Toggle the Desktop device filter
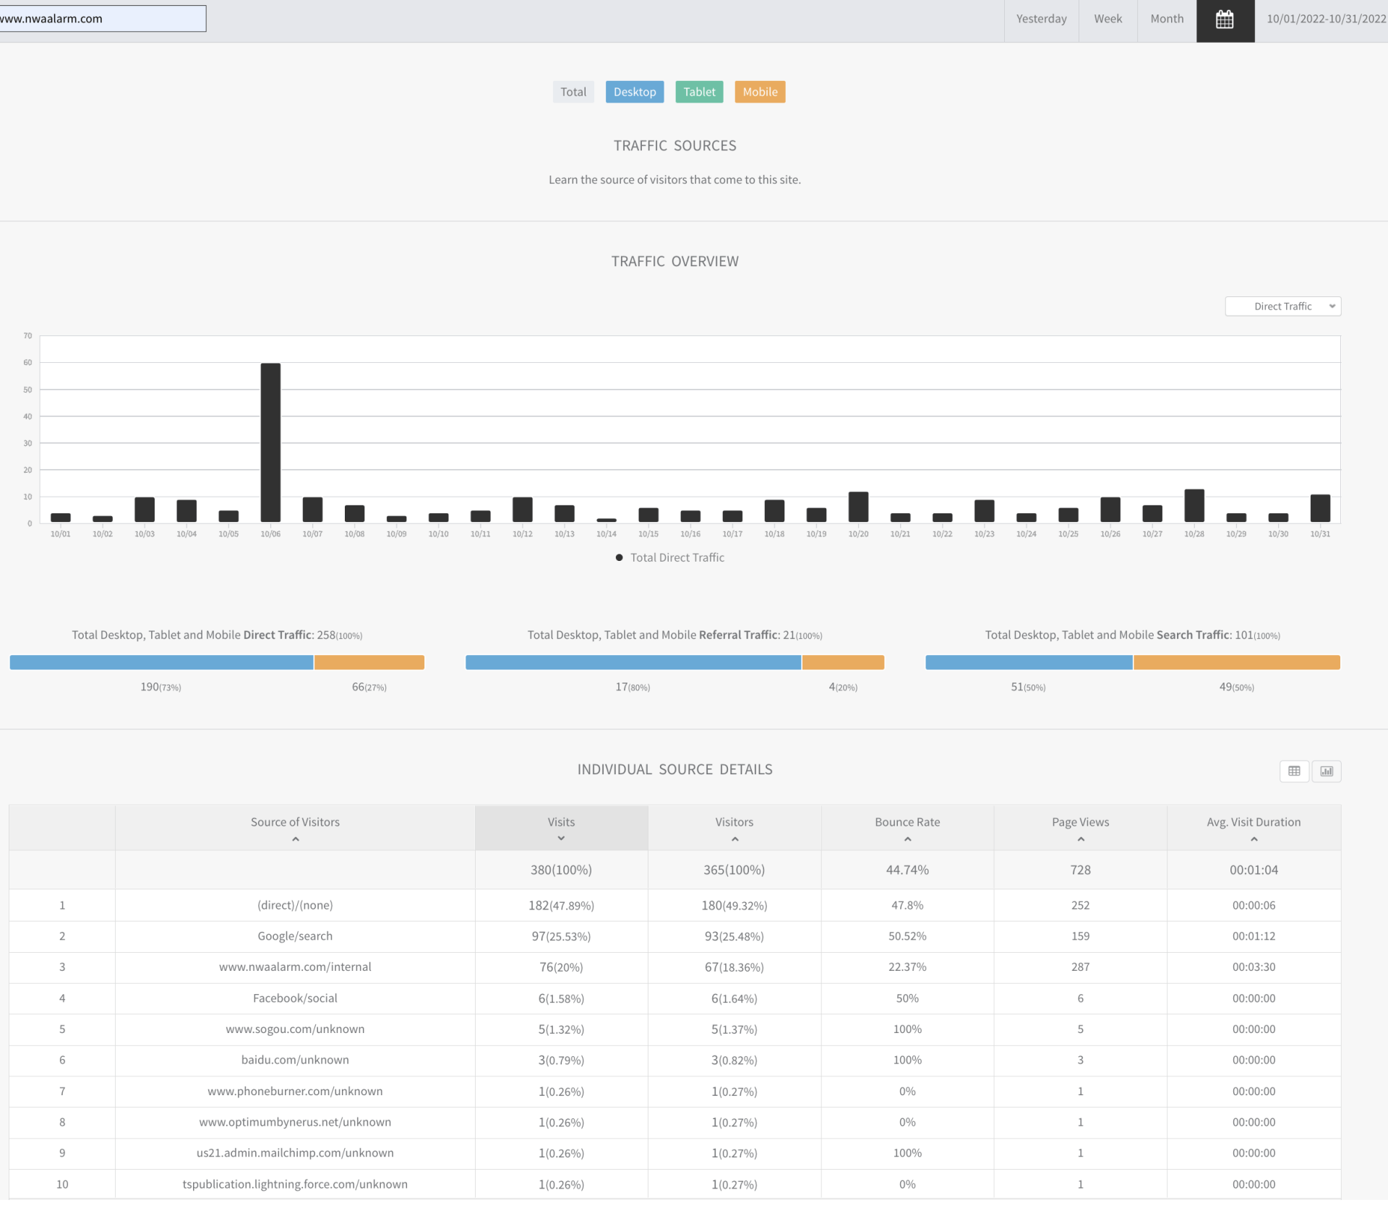Screen dimensions: 1388x1208 [634, 92]
